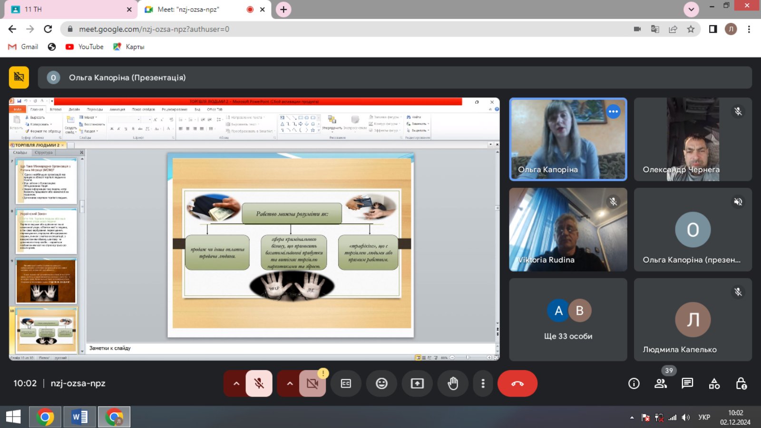The width and height of the screenshot is (761, 428).
Task: Click the "Ще 33 особи" participants tile
Action: [568, 320]
